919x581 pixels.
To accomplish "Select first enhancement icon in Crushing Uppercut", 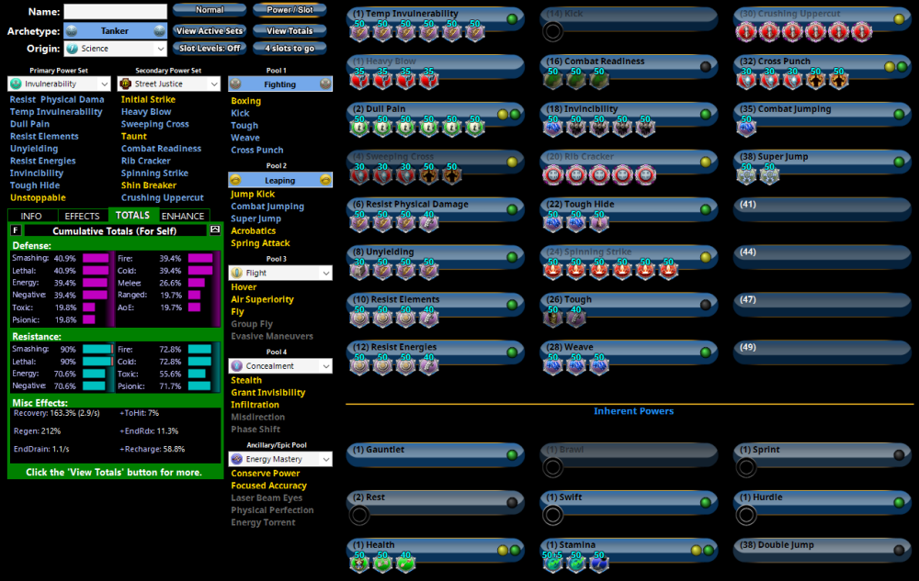I will (746, 32).
